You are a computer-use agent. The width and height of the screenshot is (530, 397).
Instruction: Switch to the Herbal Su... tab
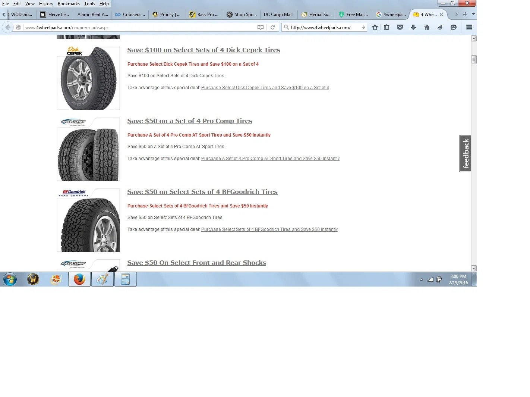point(316,15)
